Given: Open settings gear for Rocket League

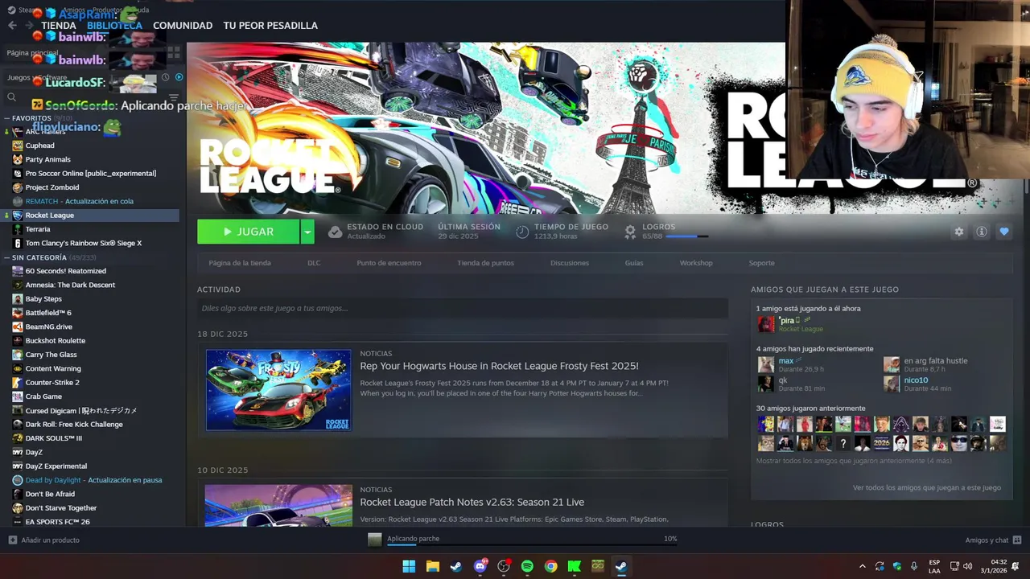Looking at the screenshot, I should click(x=958, y=232).
